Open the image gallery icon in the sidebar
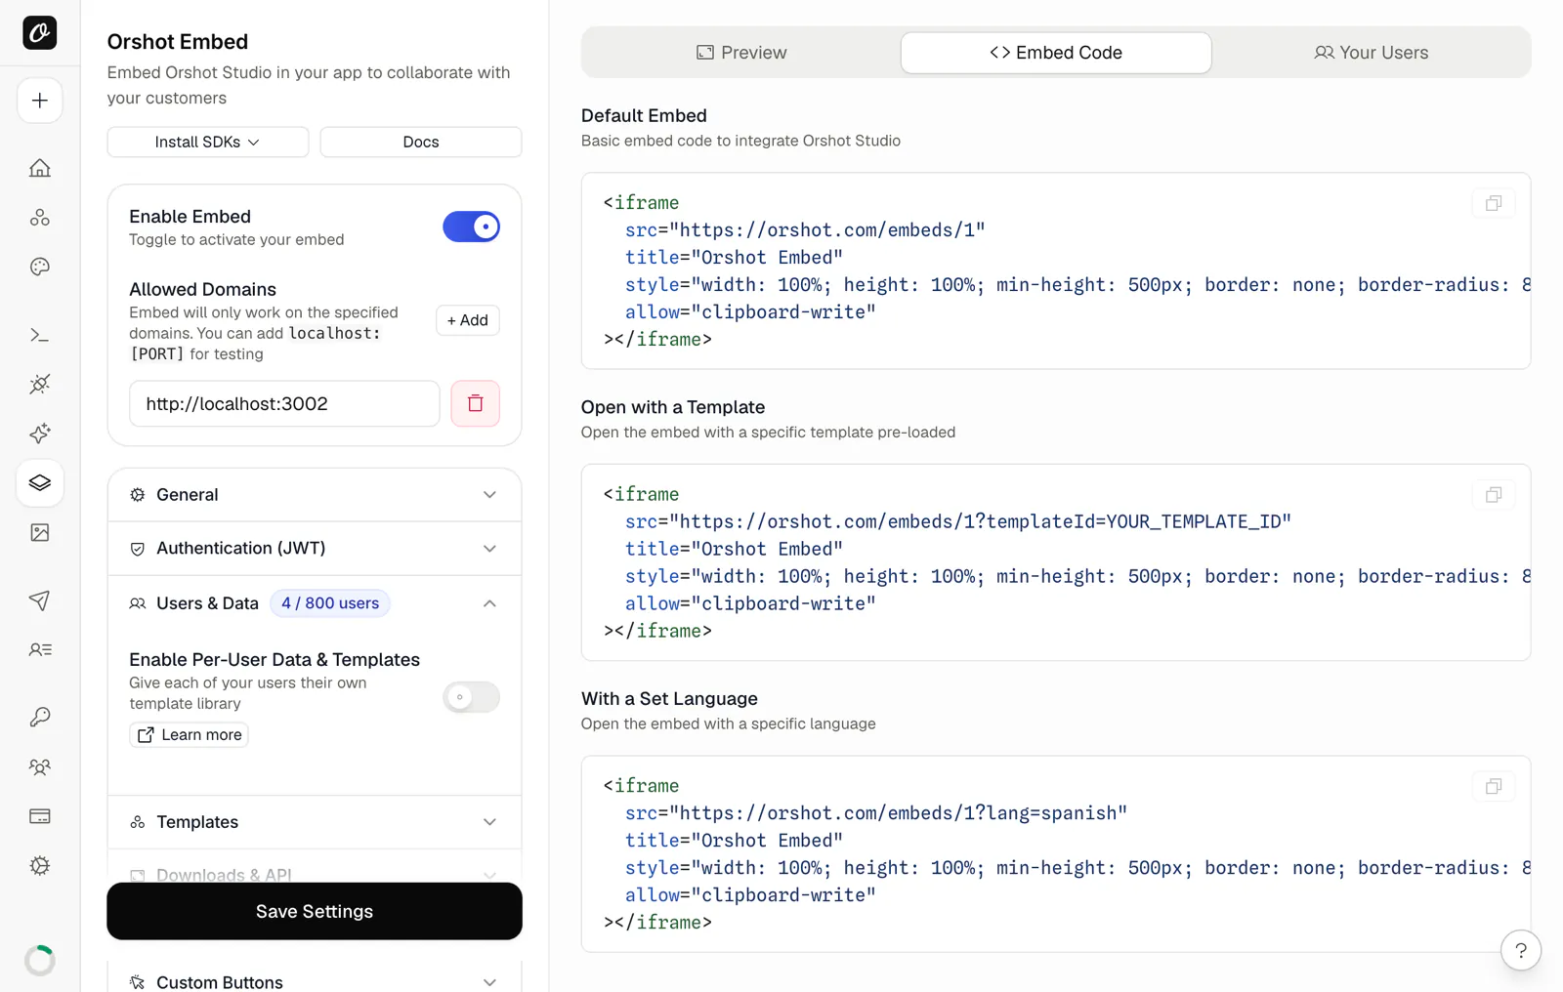 tap(40, 532)
